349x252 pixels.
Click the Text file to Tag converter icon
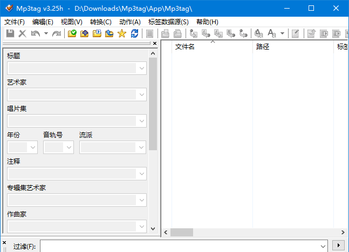231,33
